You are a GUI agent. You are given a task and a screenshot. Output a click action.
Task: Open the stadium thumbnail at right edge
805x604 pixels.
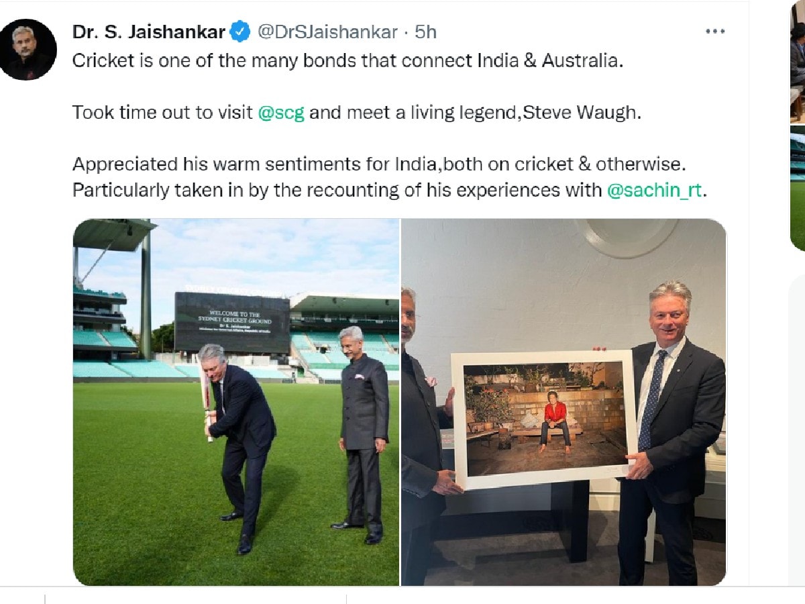click(x=798, y=188)
